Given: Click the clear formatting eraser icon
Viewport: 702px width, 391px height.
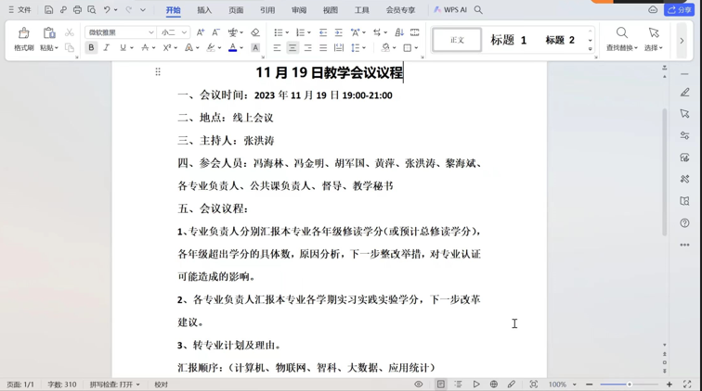Looking at the screenshot, I should (x=255, y=32).
